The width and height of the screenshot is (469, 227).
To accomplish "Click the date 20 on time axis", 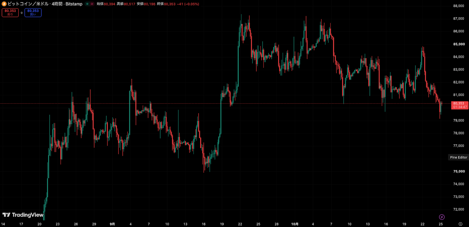I will 39,224.
